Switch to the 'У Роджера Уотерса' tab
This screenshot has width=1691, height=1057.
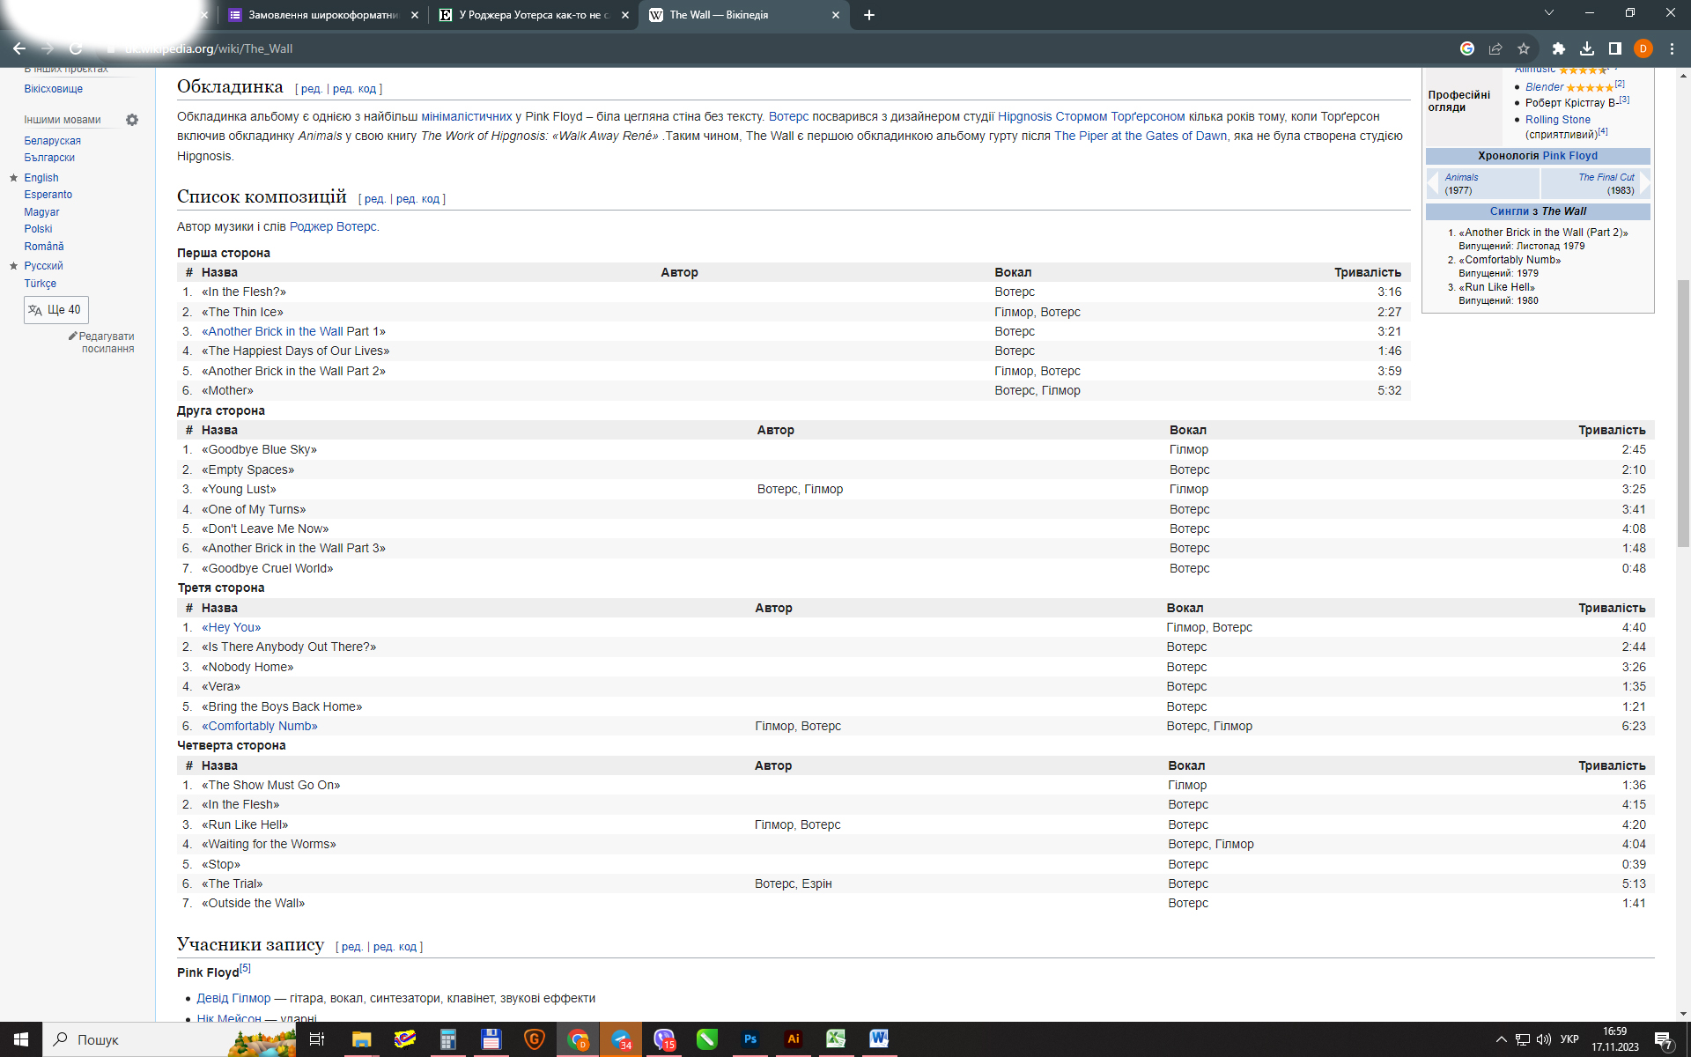(533, 15)
